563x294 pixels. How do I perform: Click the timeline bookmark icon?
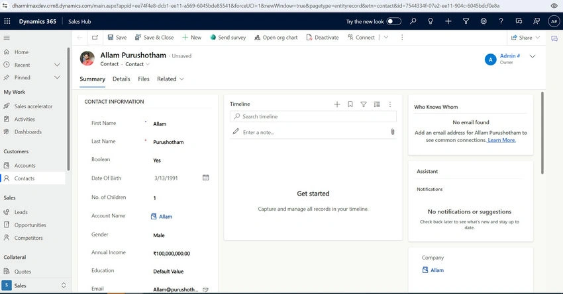[350, 104]
